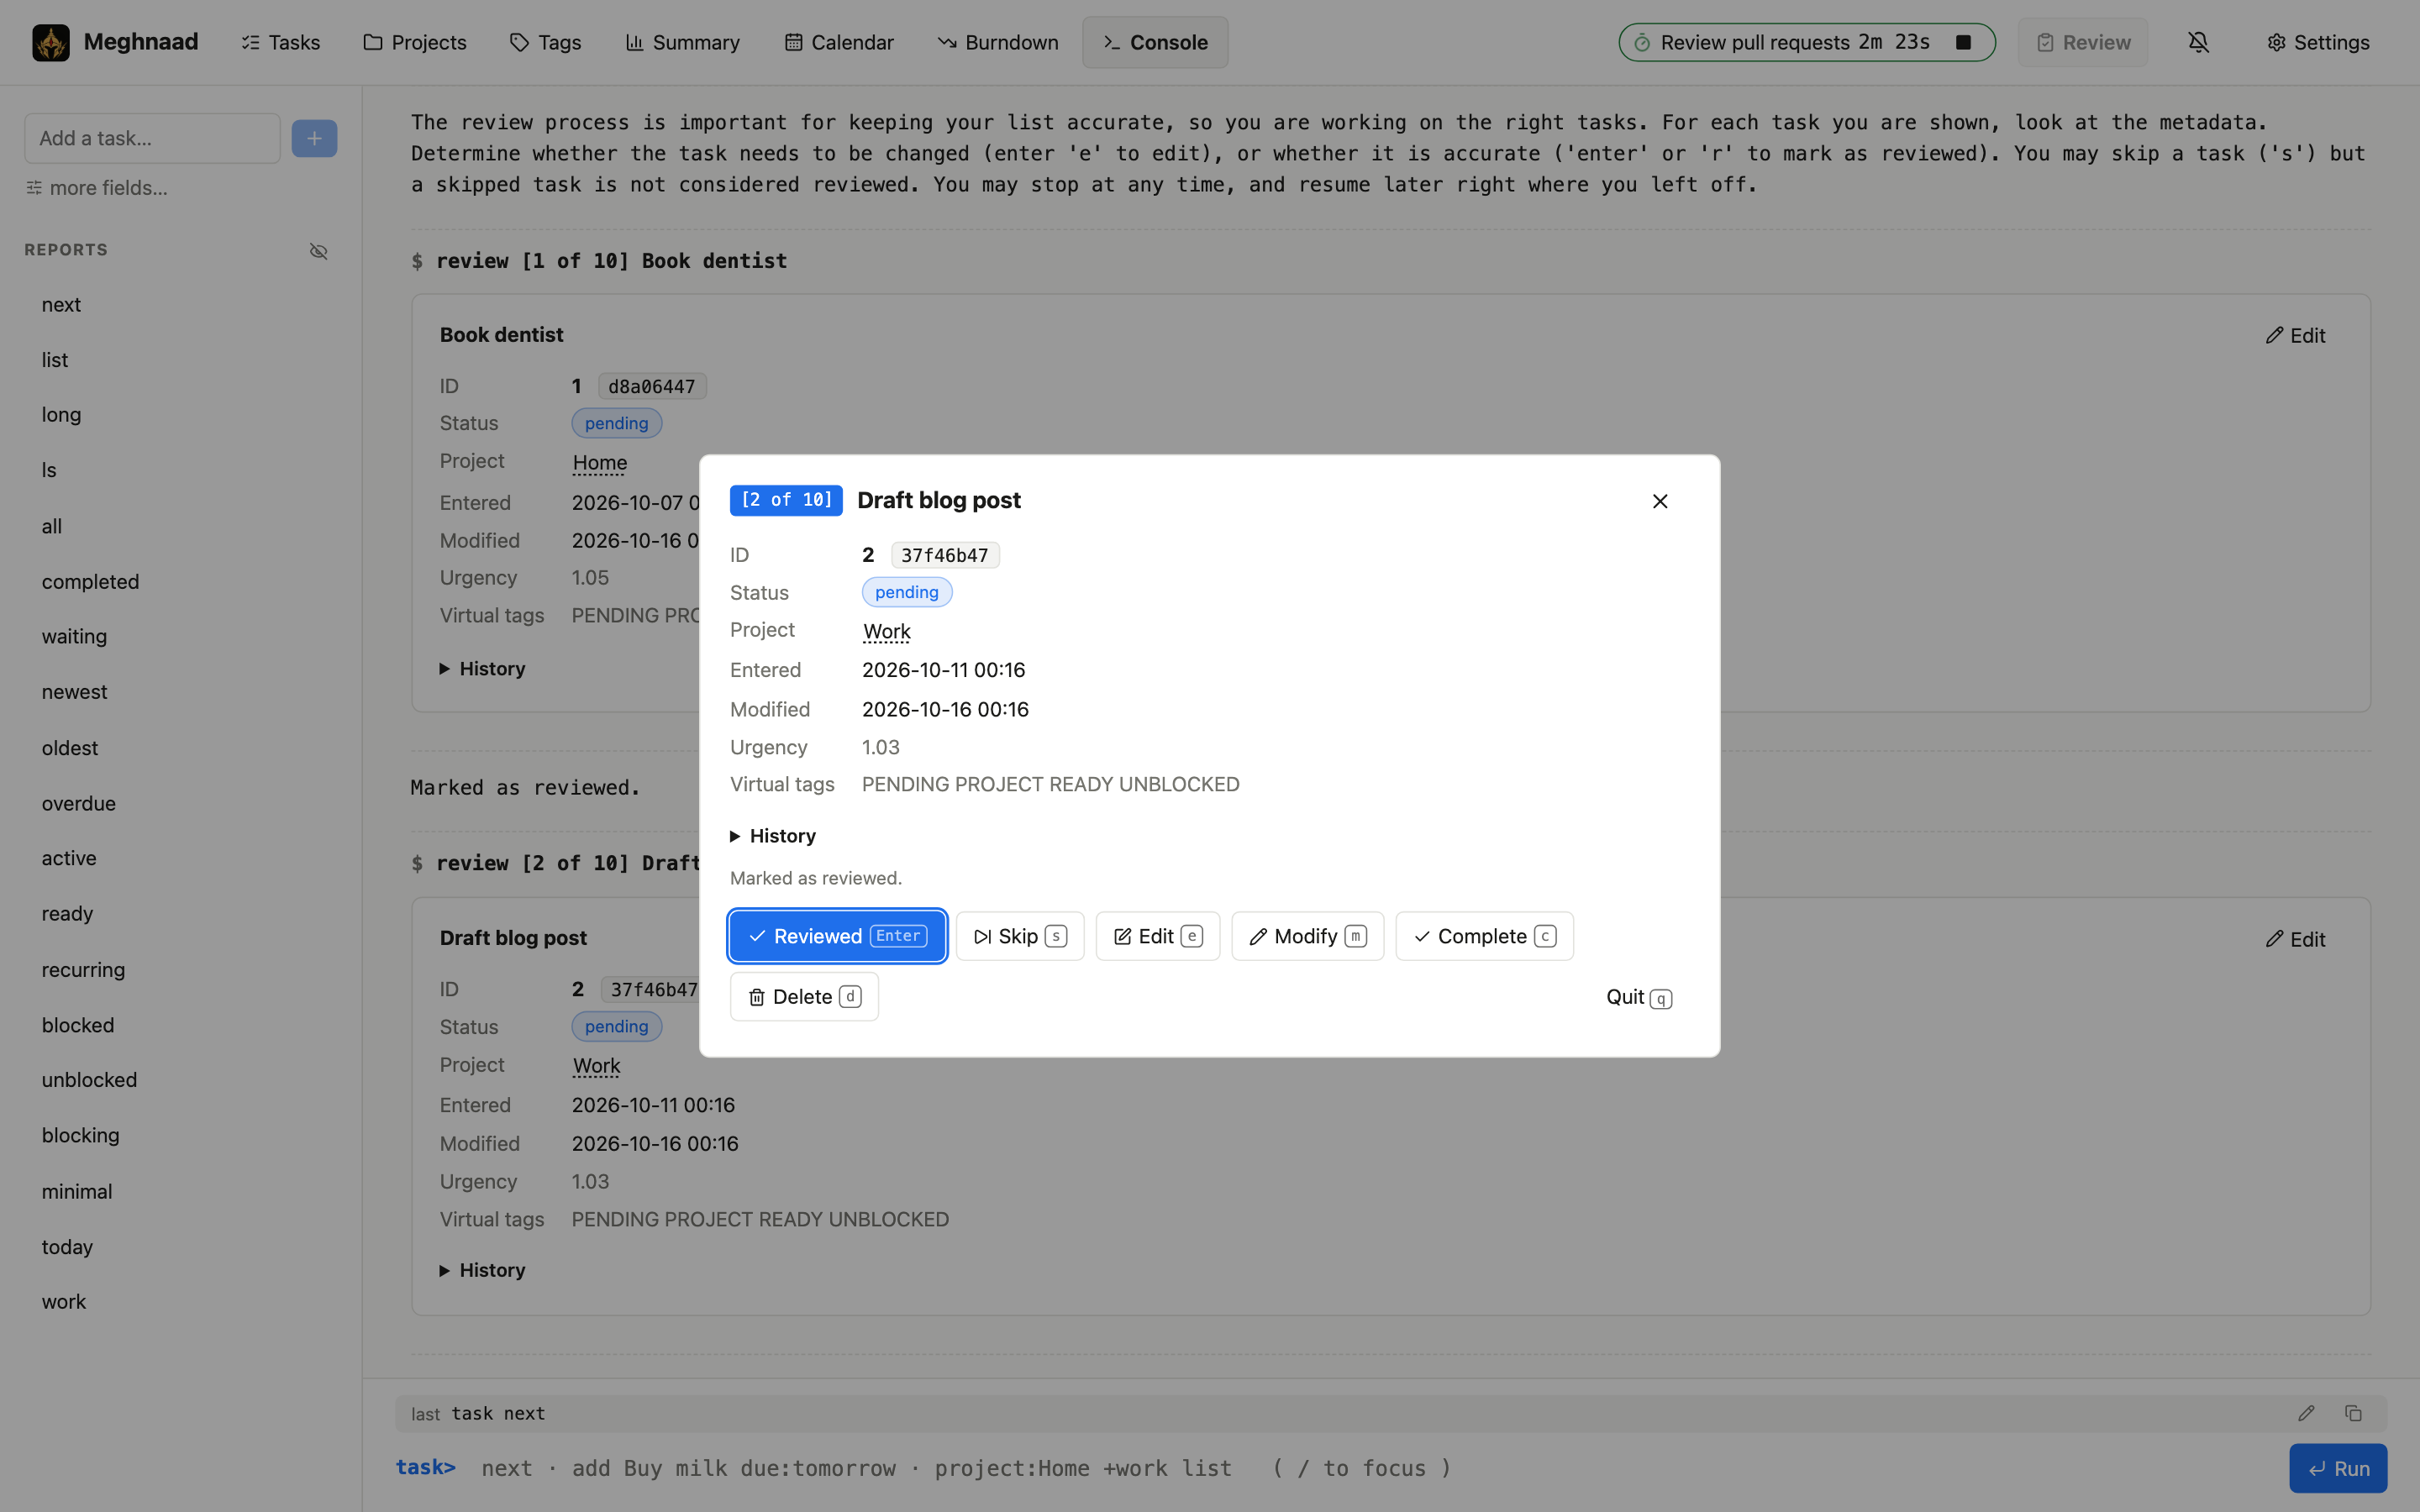This screenshot has height=1512, width=2420.
Task: Select the Console tab
Action: [1155, 42]
